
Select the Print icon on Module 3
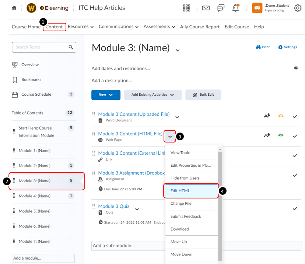258,47
